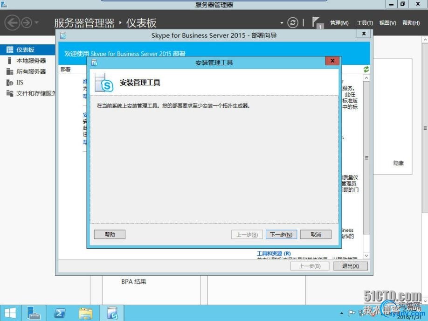This screenshot has width=428, height=321.
Task: Open the 工具和资源 (R) link
Action: (274, 253)
